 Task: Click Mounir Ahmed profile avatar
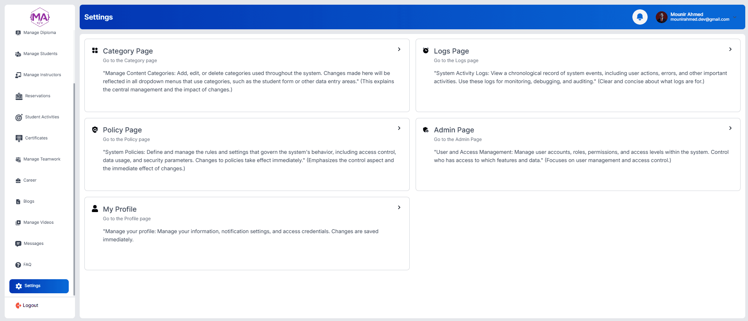[x=661, y=17]
